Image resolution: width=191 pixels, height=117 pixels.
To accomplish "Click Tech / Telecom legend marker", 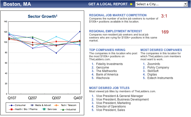I will pos(56,105).
